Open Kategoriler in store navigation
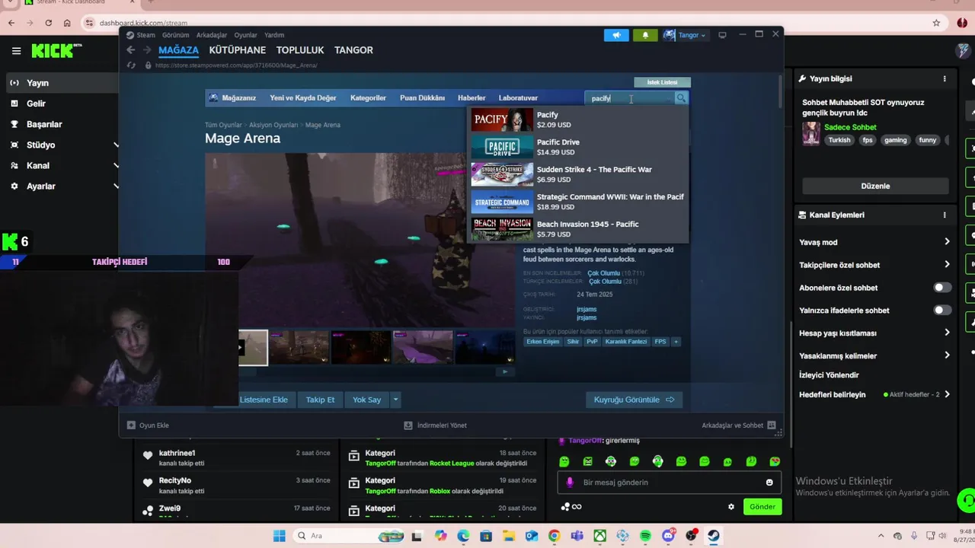975x548 pixels. pos(368,98)
